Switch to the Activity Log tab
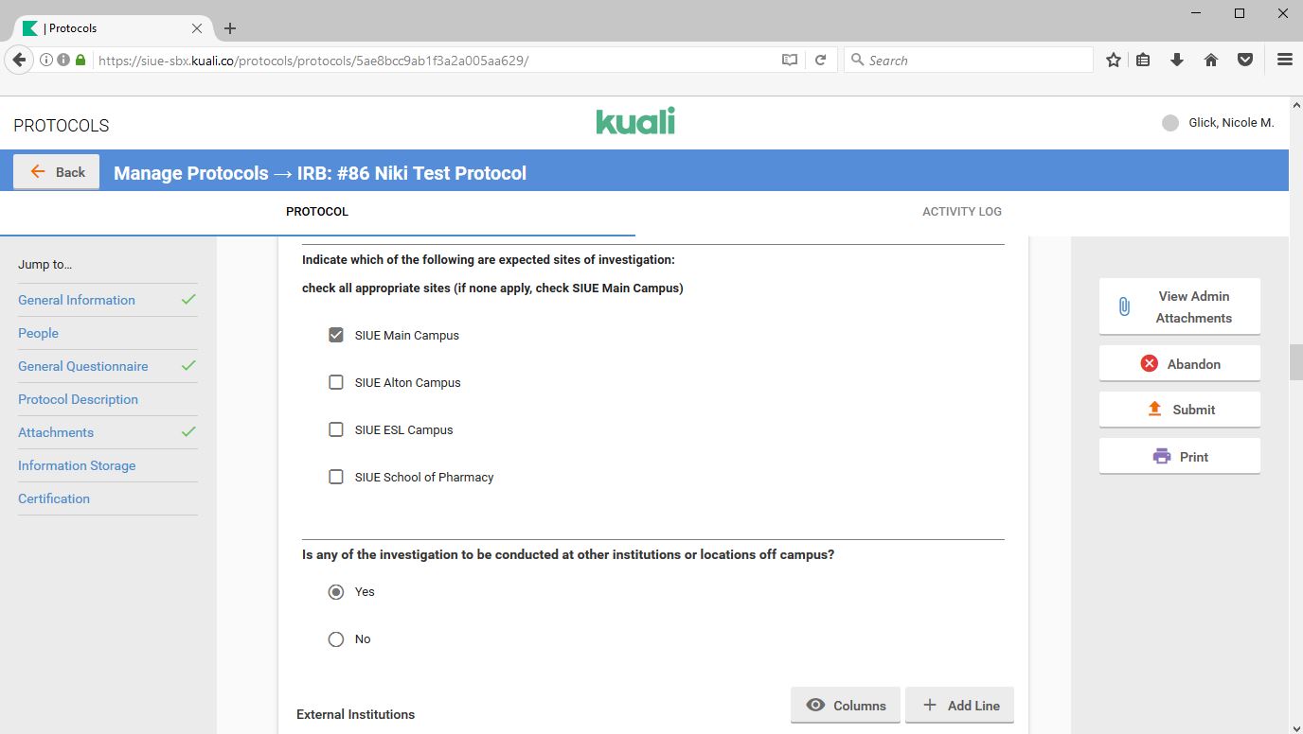Screen dimensions: 1303x734 click(x=961, y=212)
